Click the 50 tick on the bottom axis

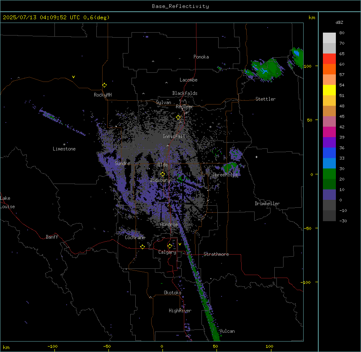[215, 346]
